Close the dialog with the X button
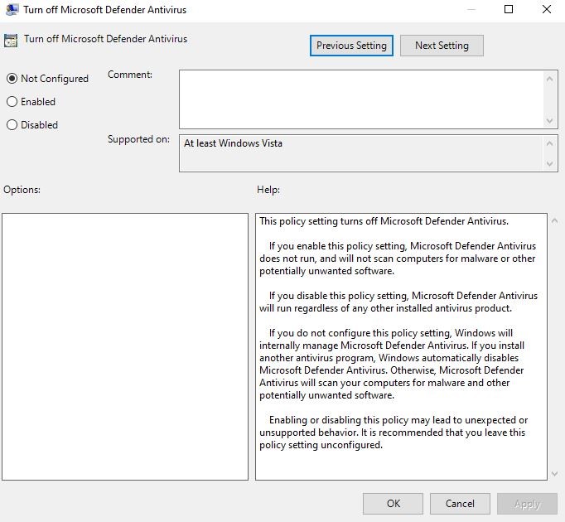Image resolution: width=565 pixels, height=522 pixels. 547,9
